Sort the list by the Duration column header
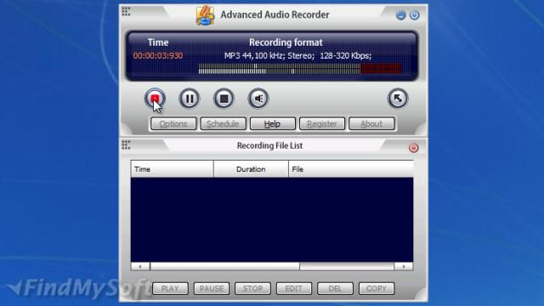 pyautogui.click(x=251, y=169)
